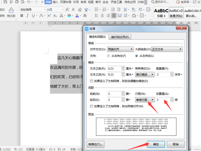The height and width of the screenshot is (151, 201).
Task: Justify text alignment
Action: coord(114,16)
